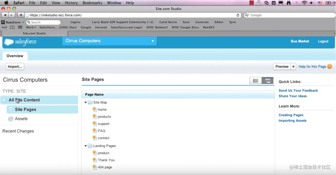Open the Reading List glasses icon
336x175 pixels.
coord(4,27)
